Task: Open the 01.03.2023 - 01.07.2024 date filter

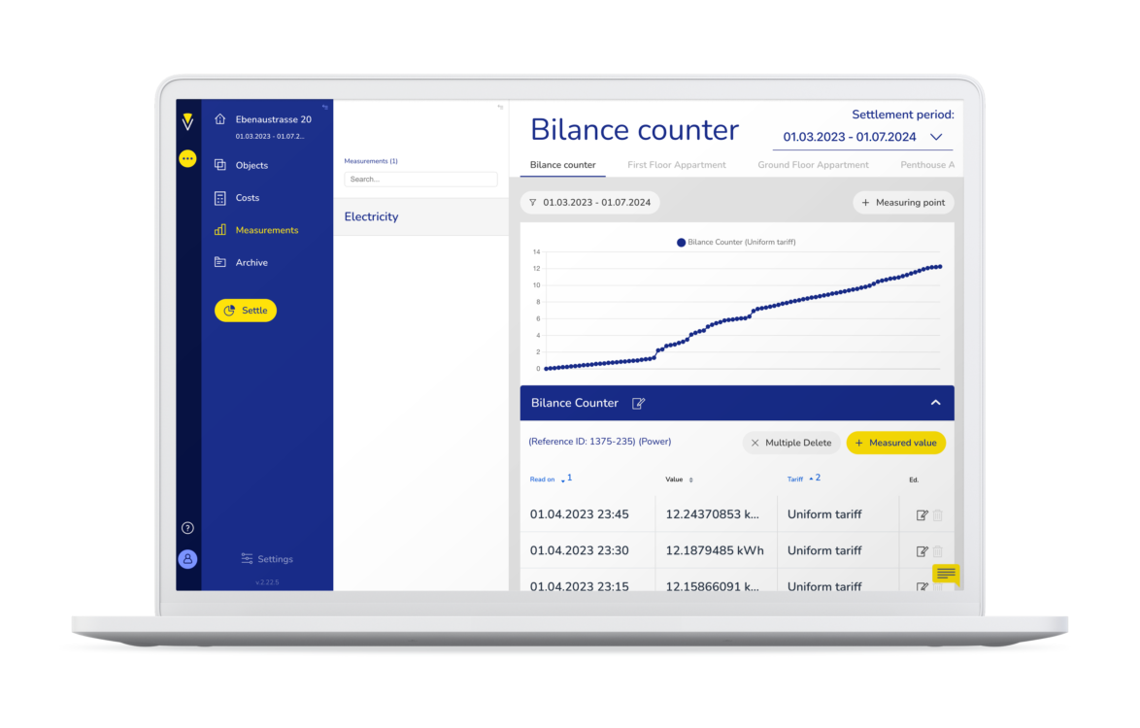Action: (589, 203)
